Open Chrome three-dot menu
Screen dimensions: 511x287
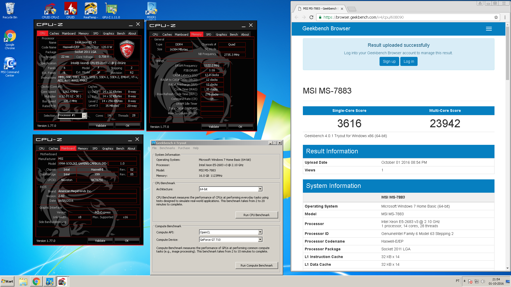coord(505,17)
